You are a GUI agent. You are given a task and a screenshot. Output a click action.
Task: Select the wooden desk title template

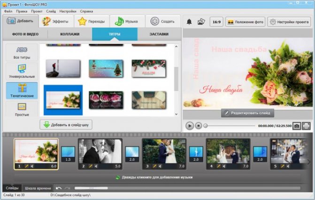[x=149, y=100]
